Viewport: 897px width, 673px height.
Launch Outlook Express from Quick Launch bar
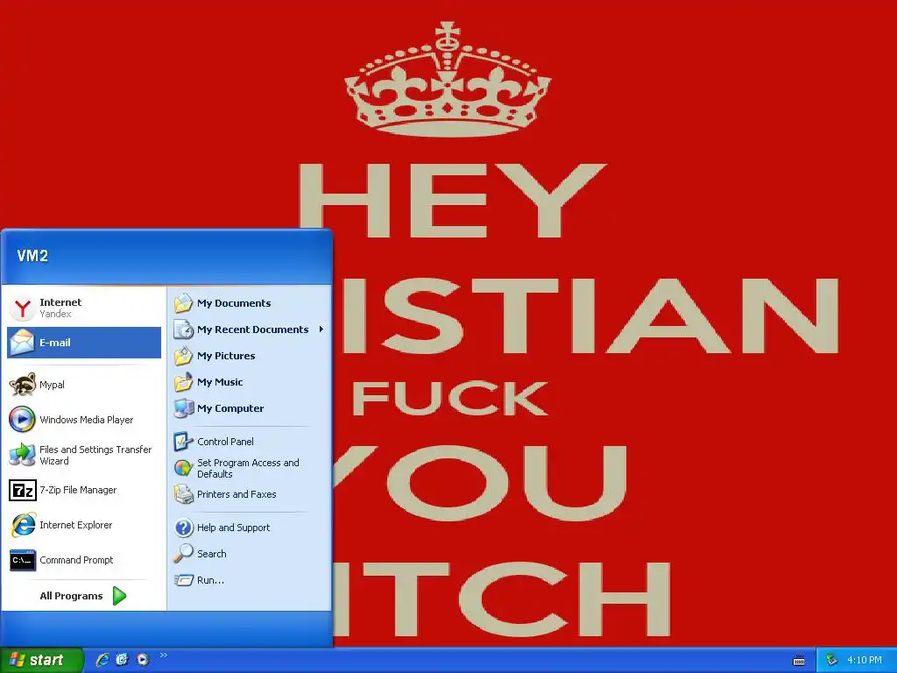click(123, 660)
